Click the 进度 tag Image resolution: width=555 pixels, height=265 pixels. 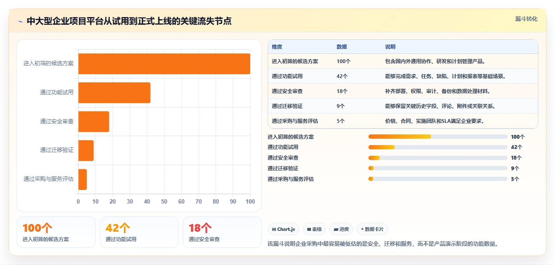tap(341, 229)
